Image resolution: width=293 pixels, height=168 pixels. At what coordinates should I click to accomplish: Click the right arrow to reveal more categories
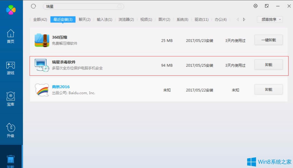pyautogui.click(x=244, y=19)
